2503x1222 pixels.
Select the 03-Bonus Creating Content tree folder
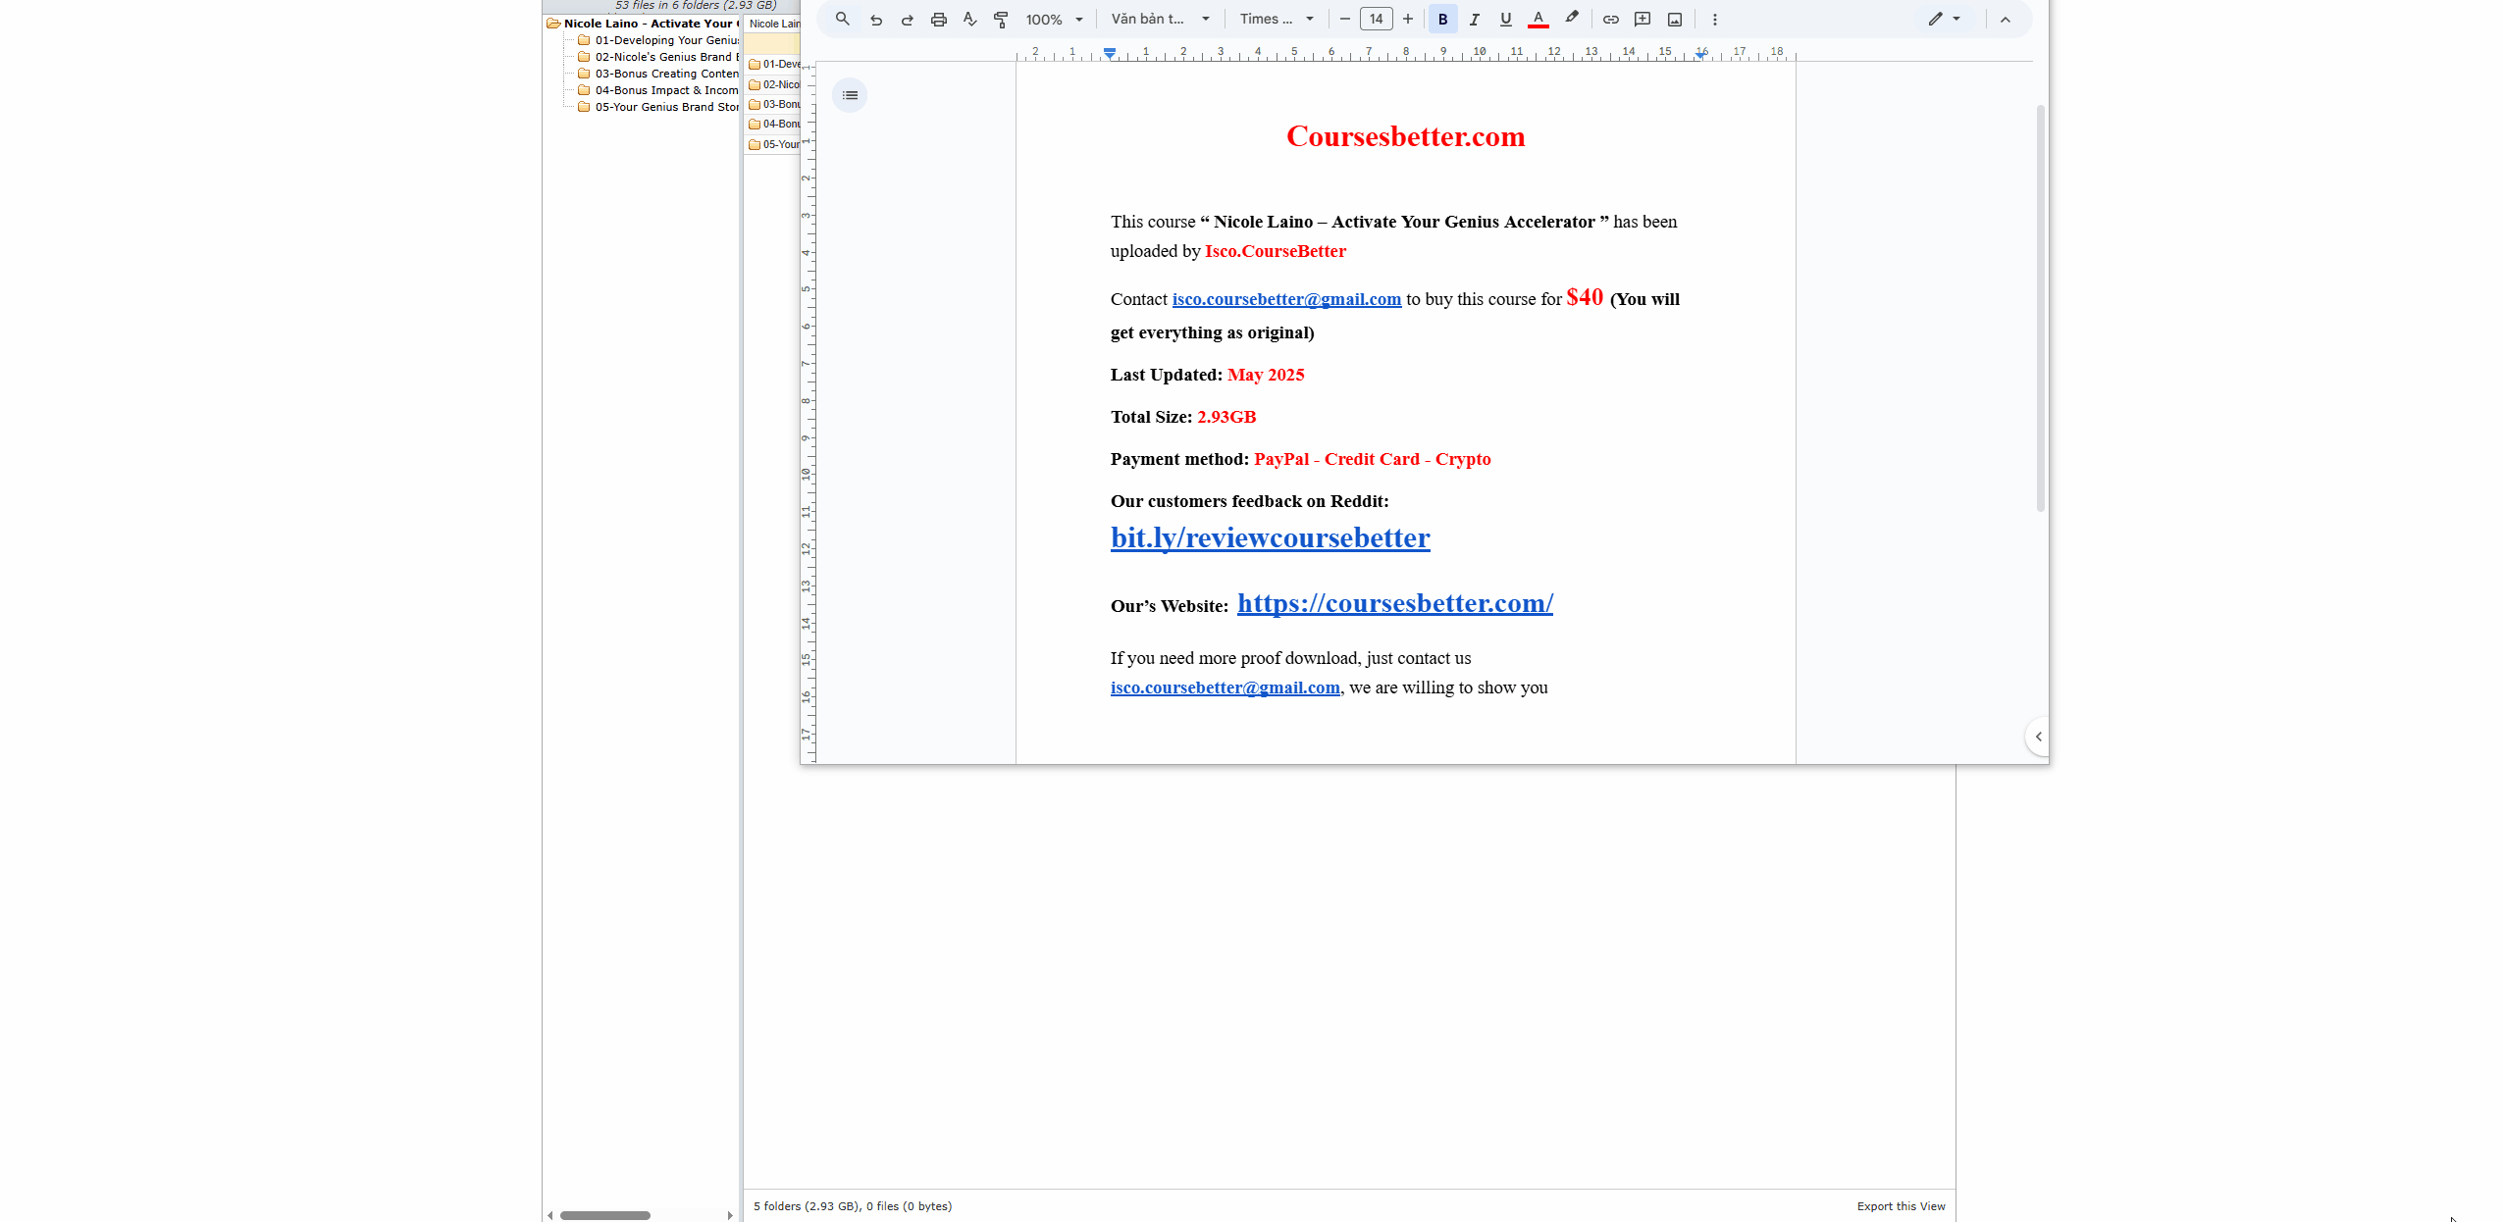coord(666,74)
